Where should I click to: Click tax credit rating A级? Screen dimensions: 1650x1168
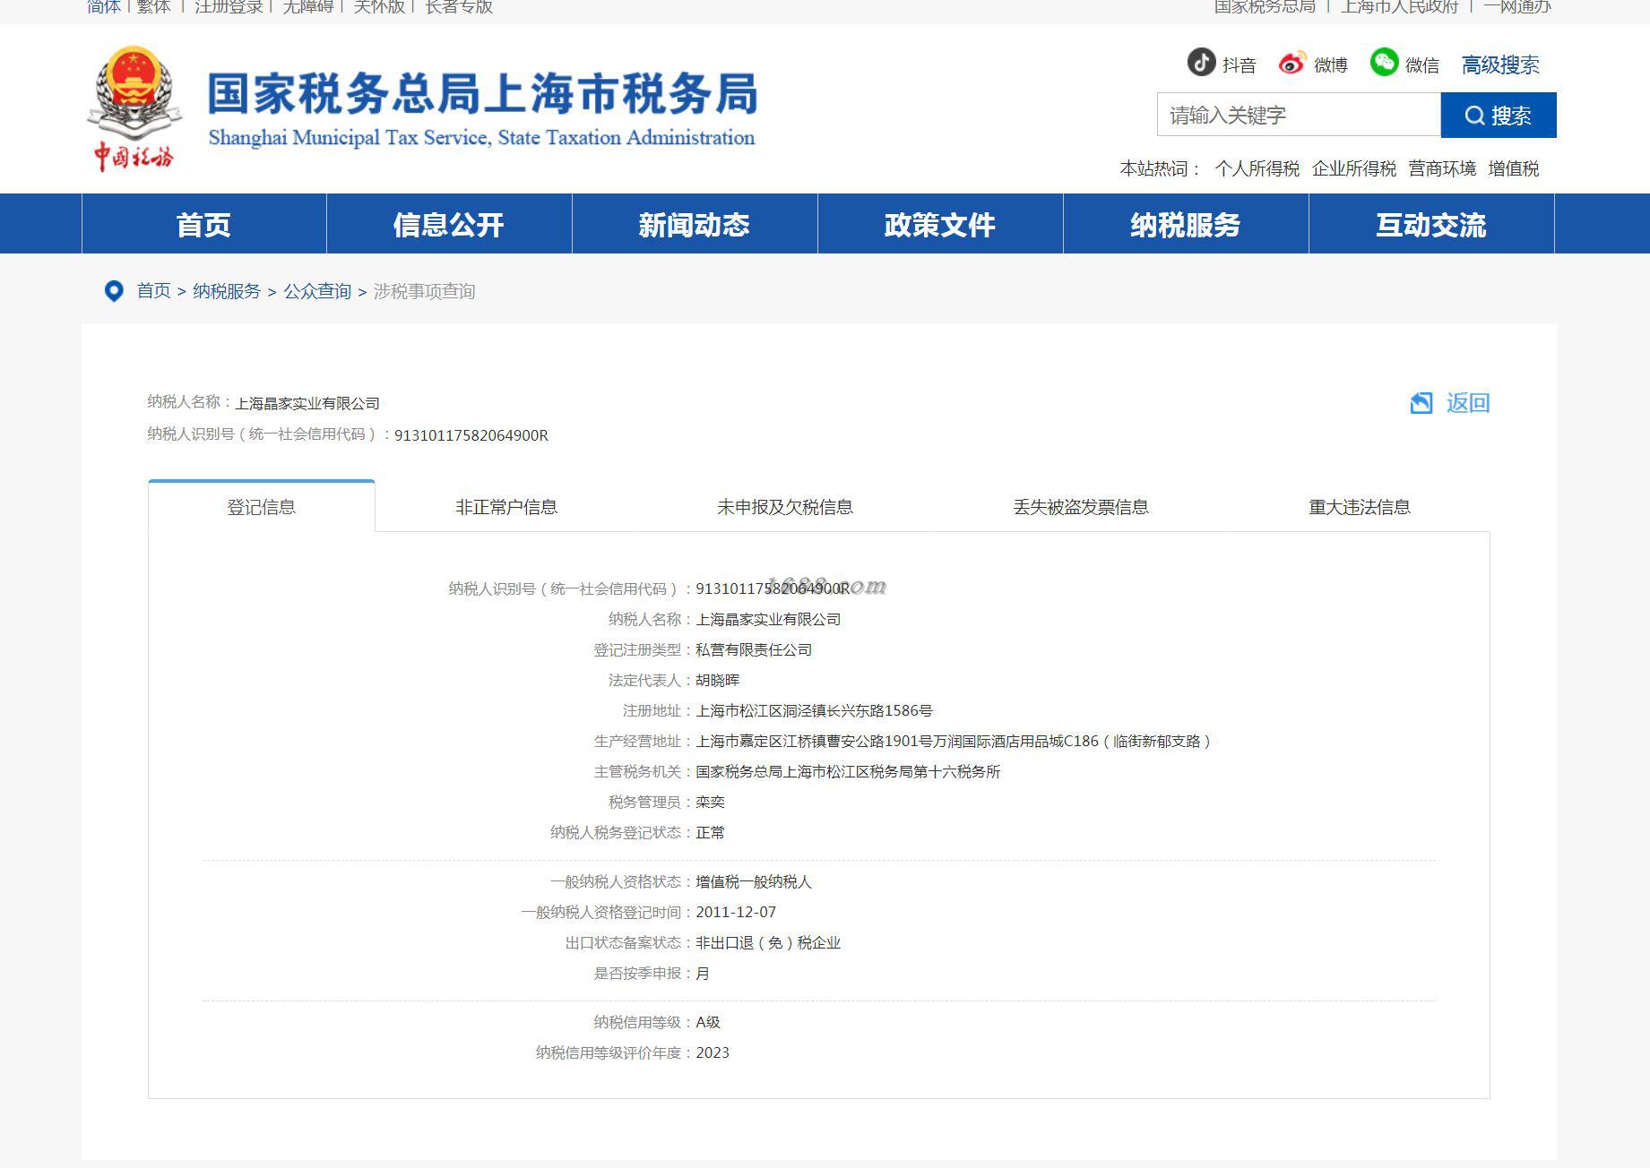coord(708,1023)
